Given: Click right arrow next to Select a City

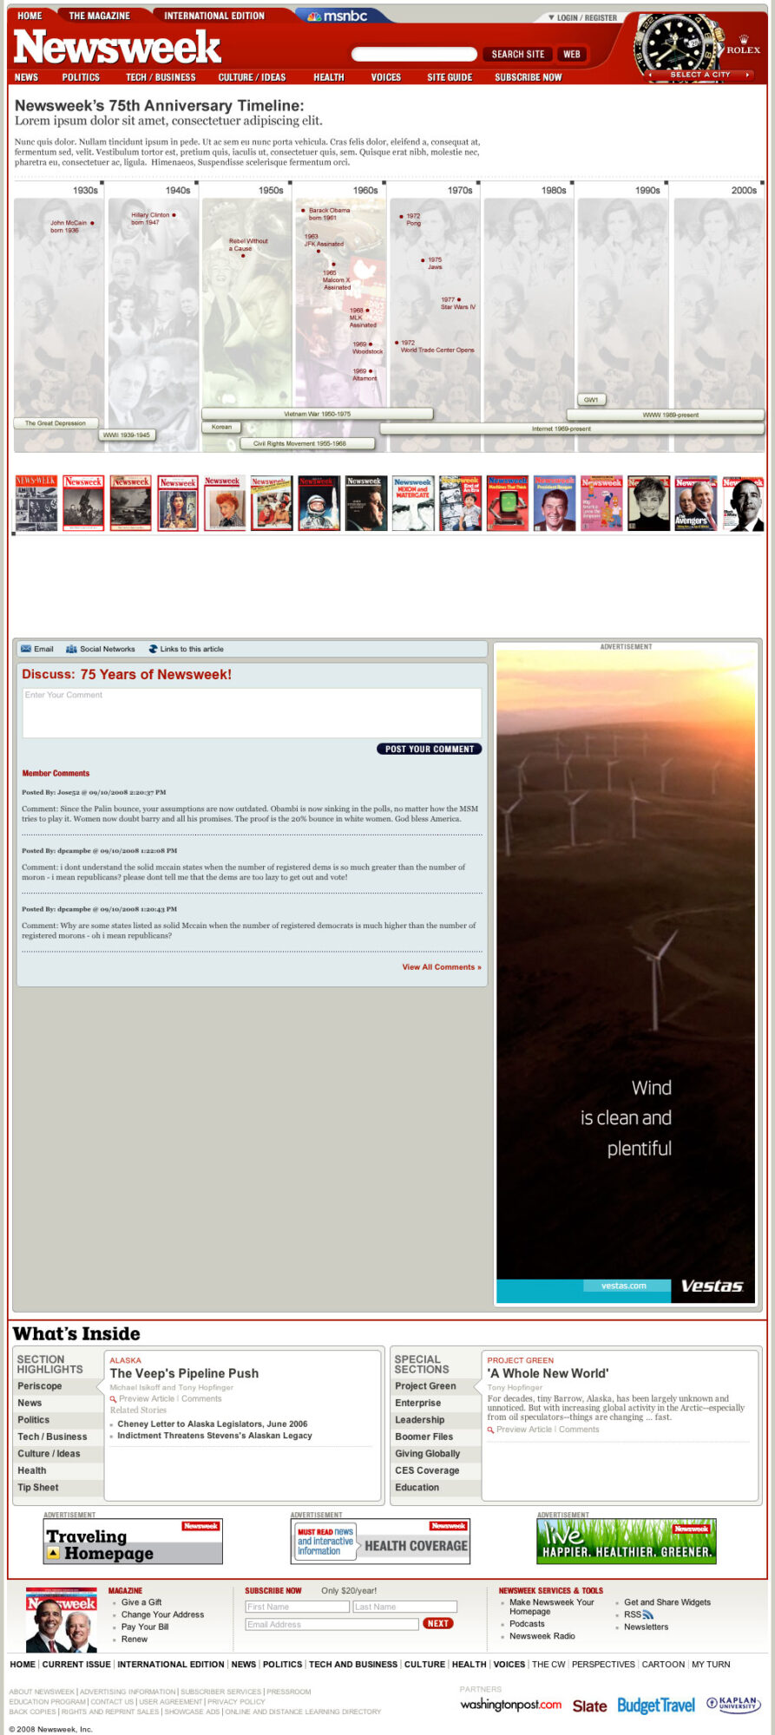Looking at the screenshot, I should [746, 75].
